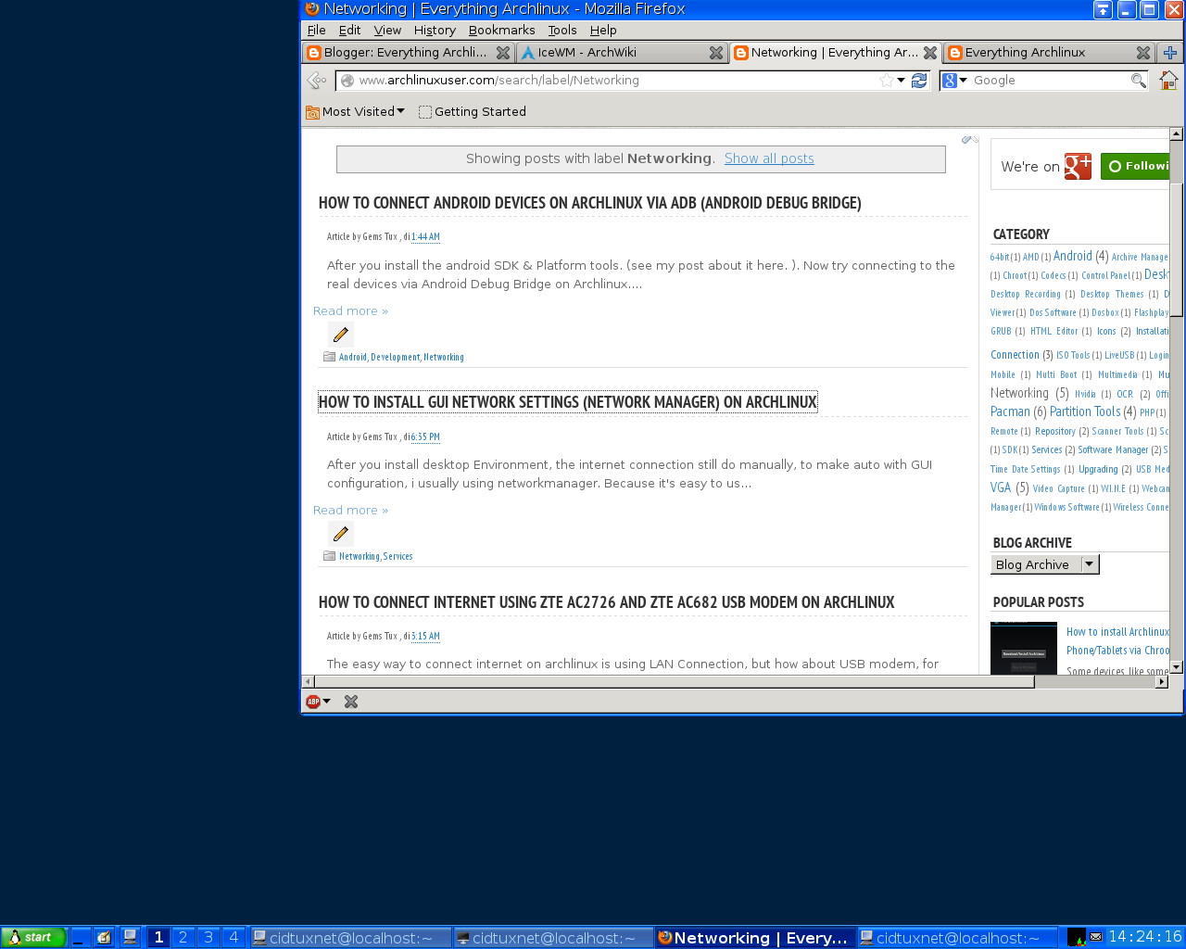Open the Edit menu

[x=349, y=30]
